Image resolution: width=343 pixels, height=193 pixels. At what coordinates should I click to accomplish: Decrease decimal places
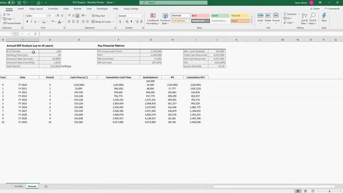(x=141, y=21)
